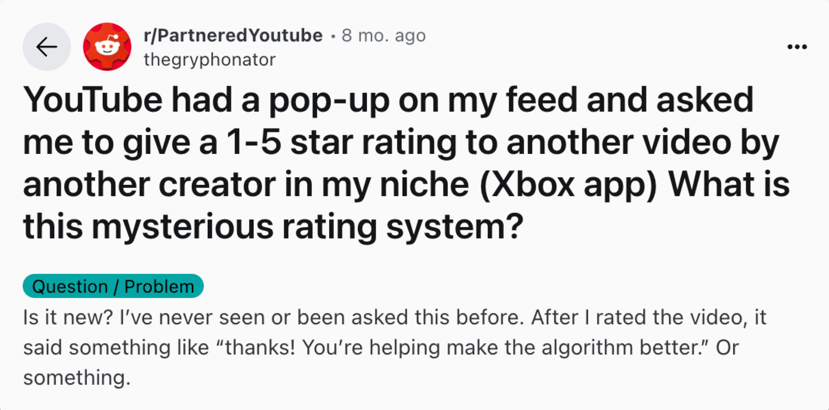Screen dimensions: 829x410
Task: Click the Question / Problem flair pill
Action: [x=113, y=286]
